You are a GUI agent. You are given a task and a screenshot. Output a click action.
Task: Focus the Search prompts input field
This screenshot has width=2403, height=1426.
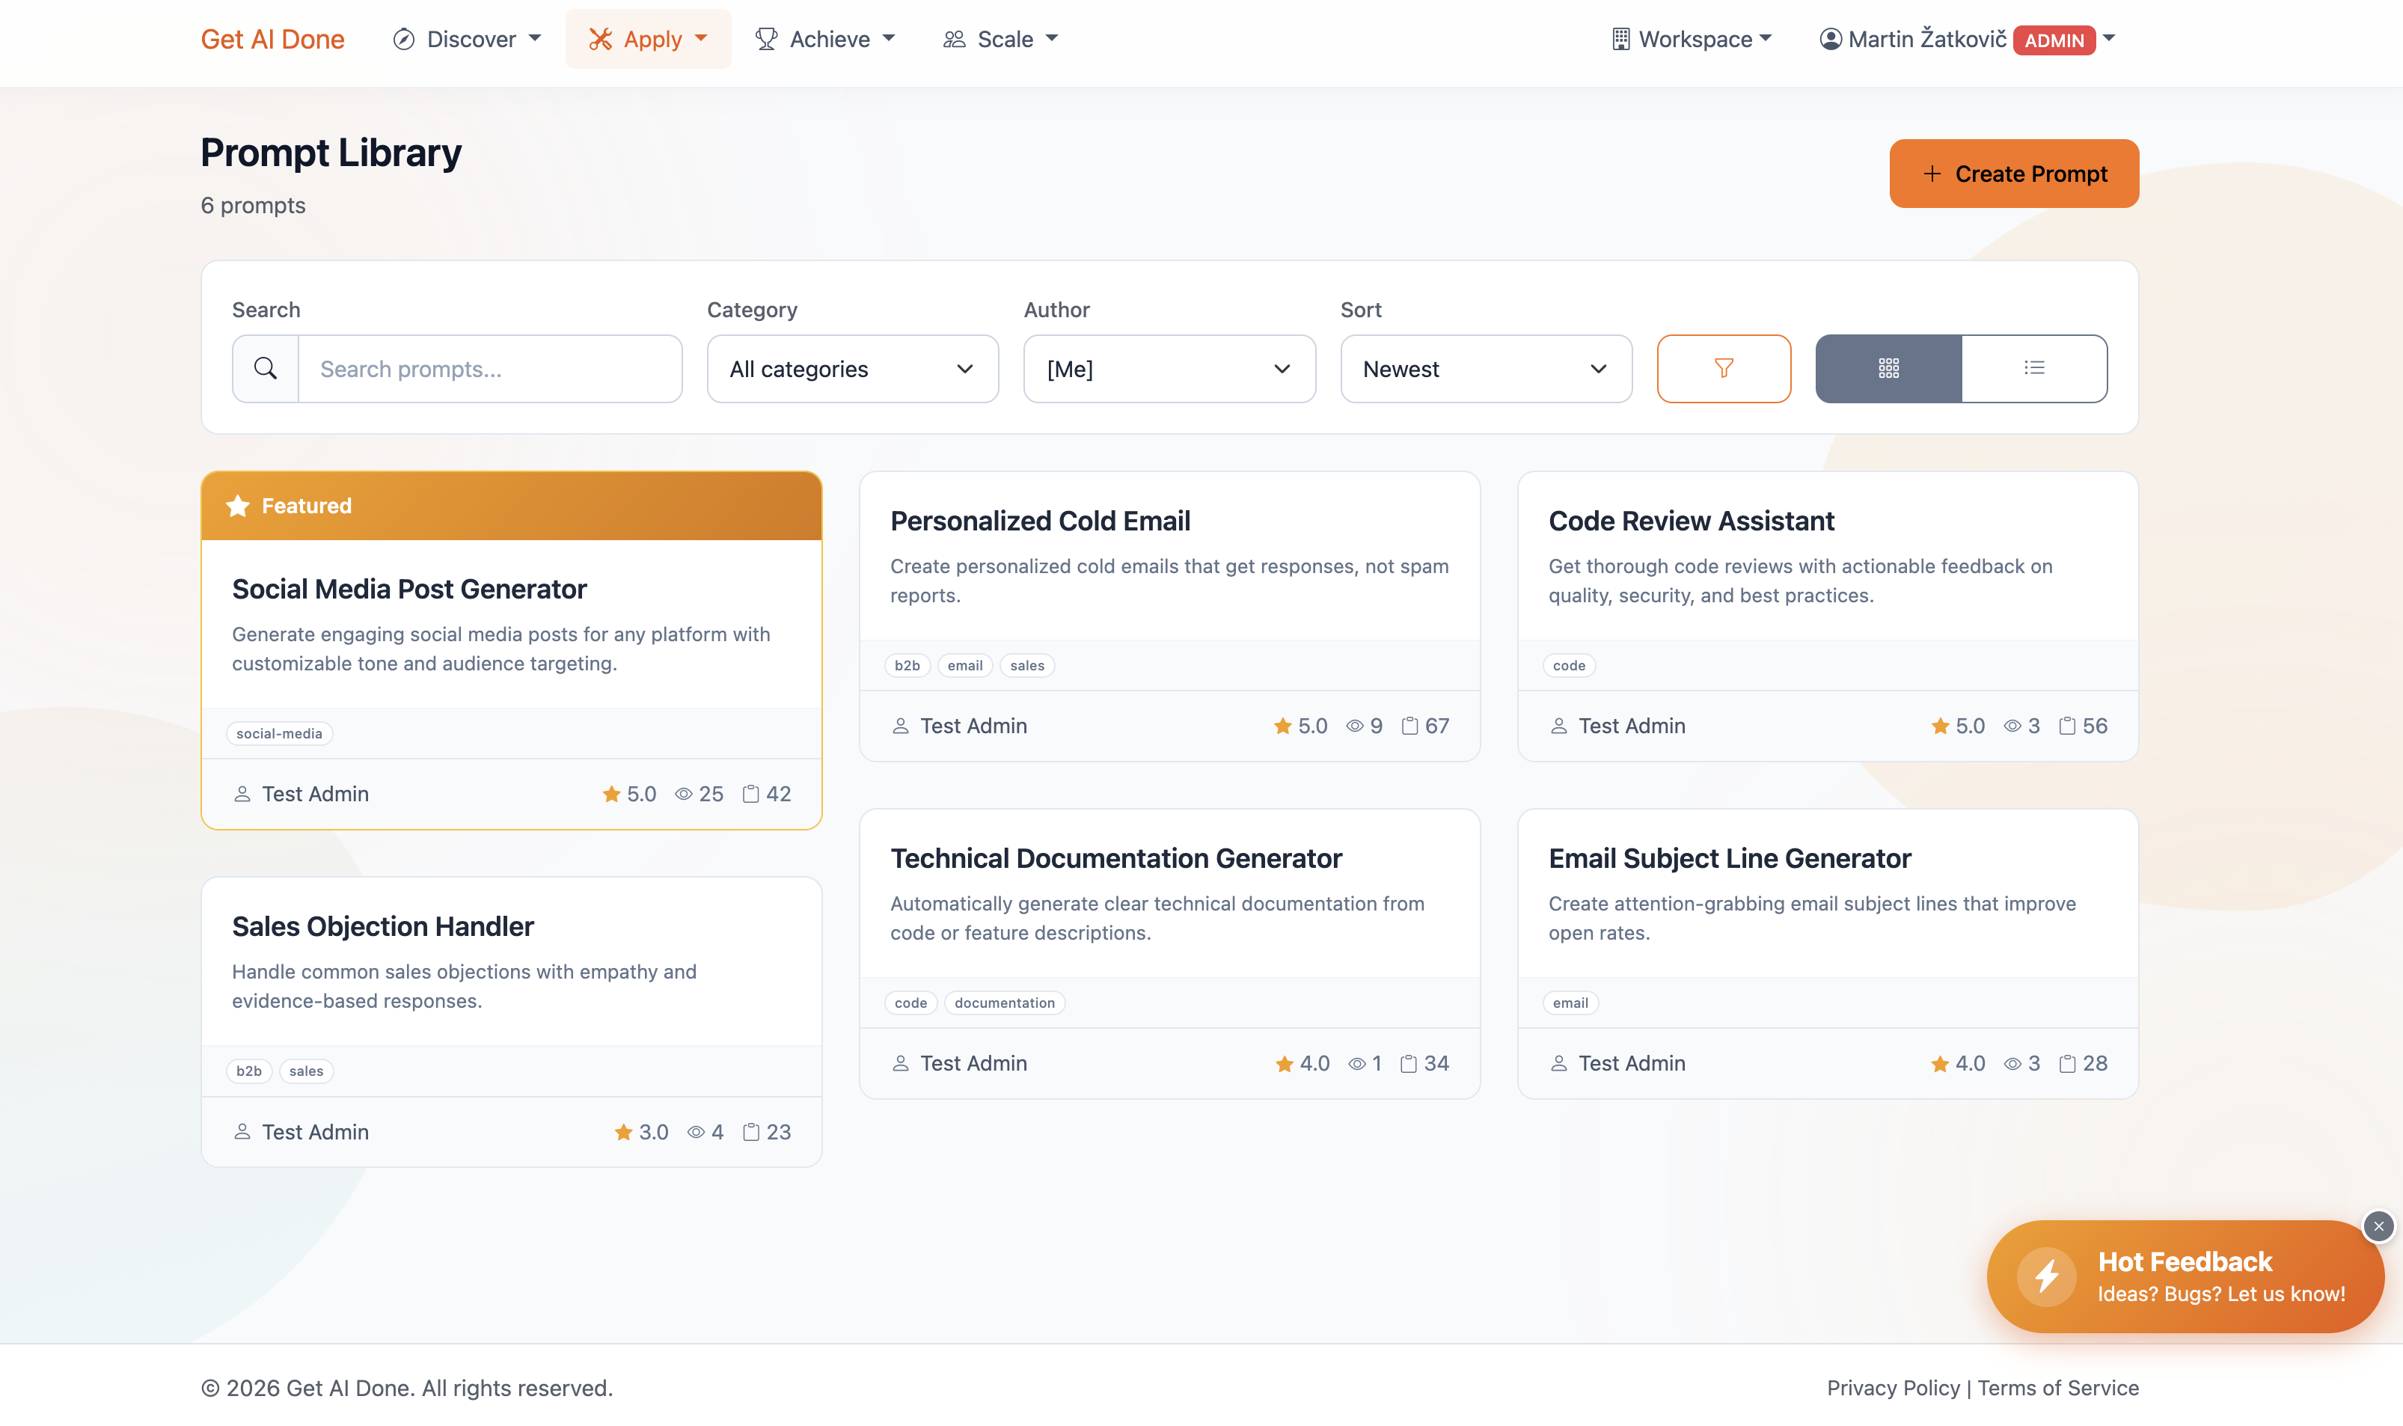(x=489, y=368)
